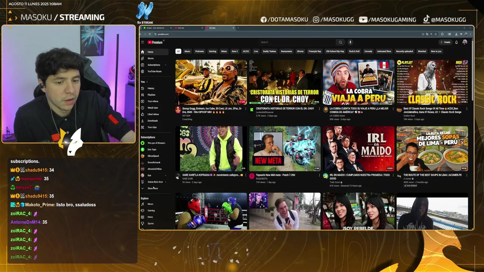Open options menu for Snoop Dogg hiphop mix video

[x=245, y=109]
